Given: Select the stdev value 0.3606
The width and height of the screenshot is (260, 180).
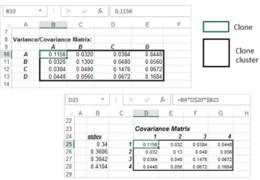Looking at the screenshot, I should point(98,152).
